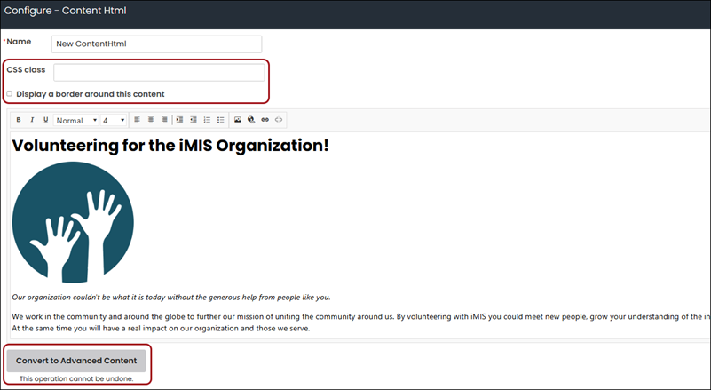Image resolution: width=711 pixels, height=390 pixels.
Task: Click into the Name field
Action: pyautogui.click(x=156, y=44)
